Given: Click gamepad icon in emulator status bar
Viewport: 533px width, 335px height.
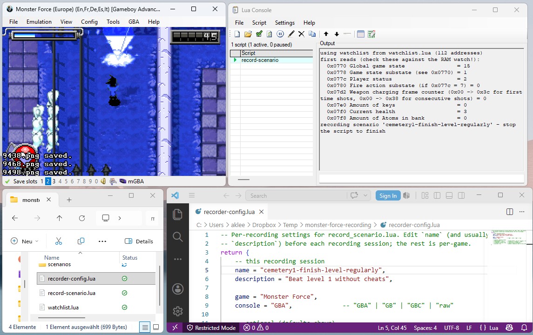Looking at the screenshot, I should click(x=113, y=181).
